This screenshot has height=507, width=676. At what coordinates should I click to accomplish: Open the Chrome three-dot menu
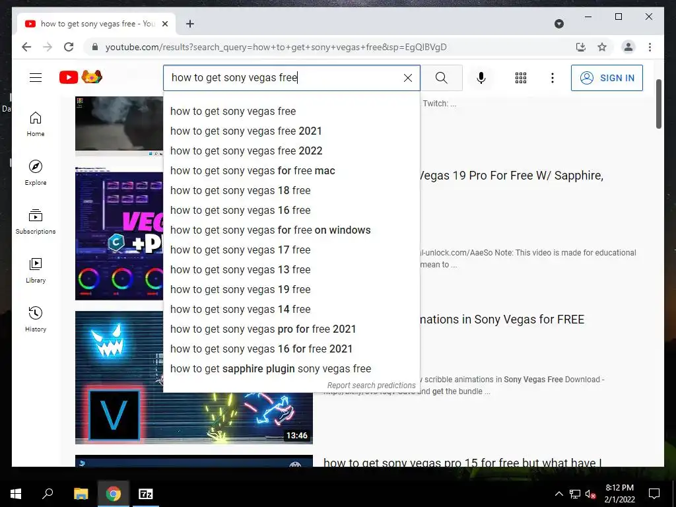(650, 47)
